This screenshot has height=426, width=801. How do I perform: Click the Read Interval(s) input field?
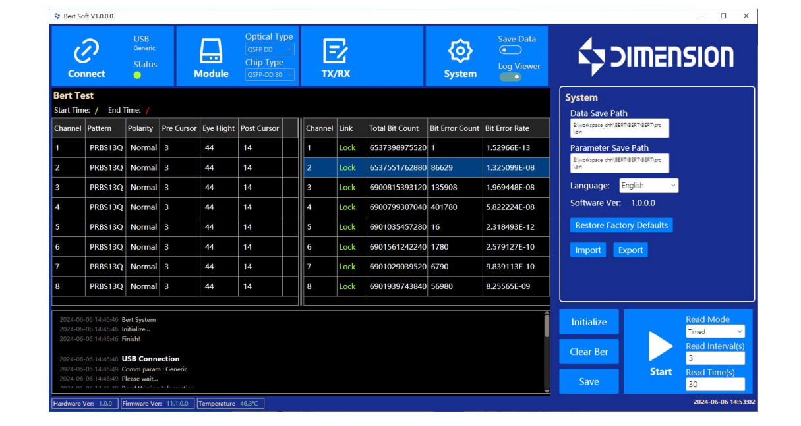715,358
